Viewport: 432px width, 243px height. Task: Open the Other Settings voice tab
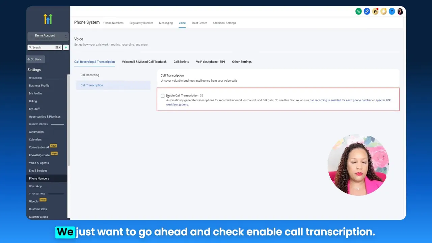point(242,62)
